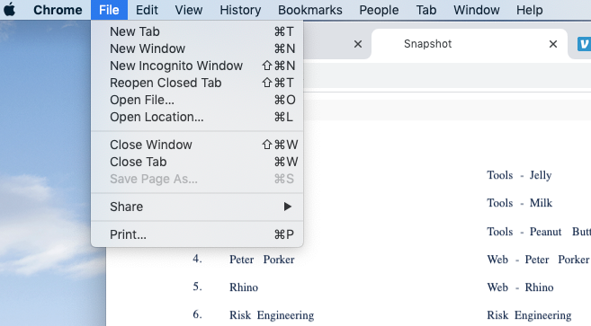Screen dimensions: 591x326
Task: Choose Reopen Closed Tab
Action: (197, 83)
